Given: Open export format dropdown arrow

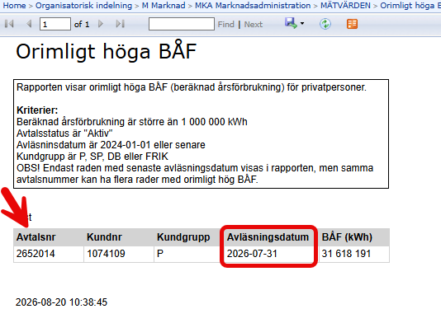Looking at the screenshot, I should (x=302, y=24).
